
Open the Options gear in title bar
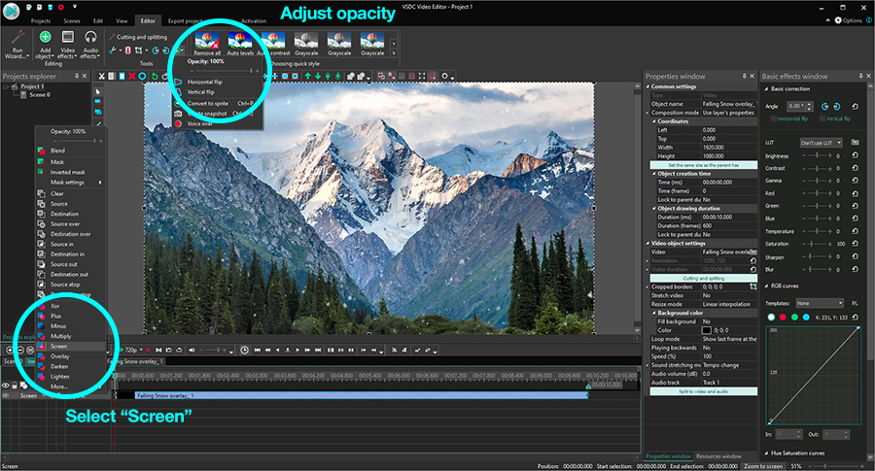838,20
